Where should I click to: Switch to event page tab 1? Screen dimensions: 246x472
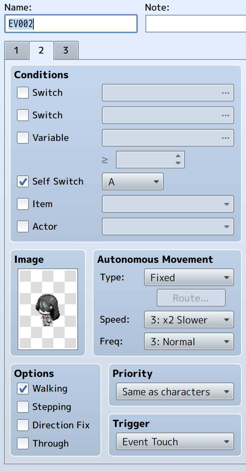pos(17,50)
